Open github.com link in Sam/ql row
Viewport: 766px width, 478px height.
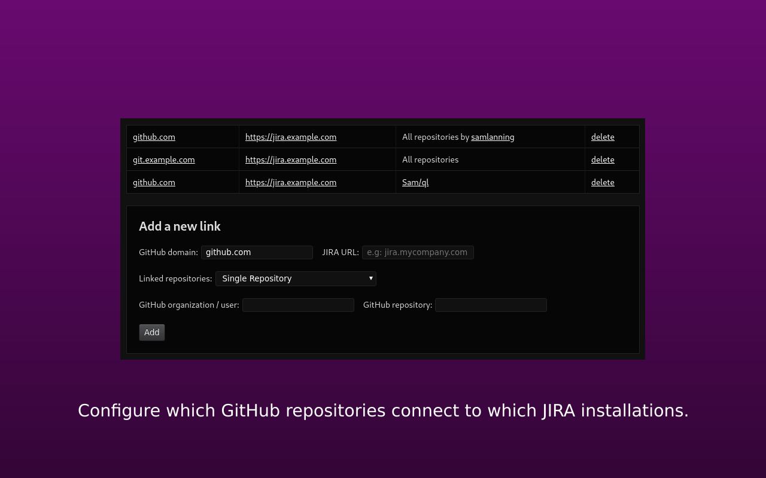tap(154, 182)
